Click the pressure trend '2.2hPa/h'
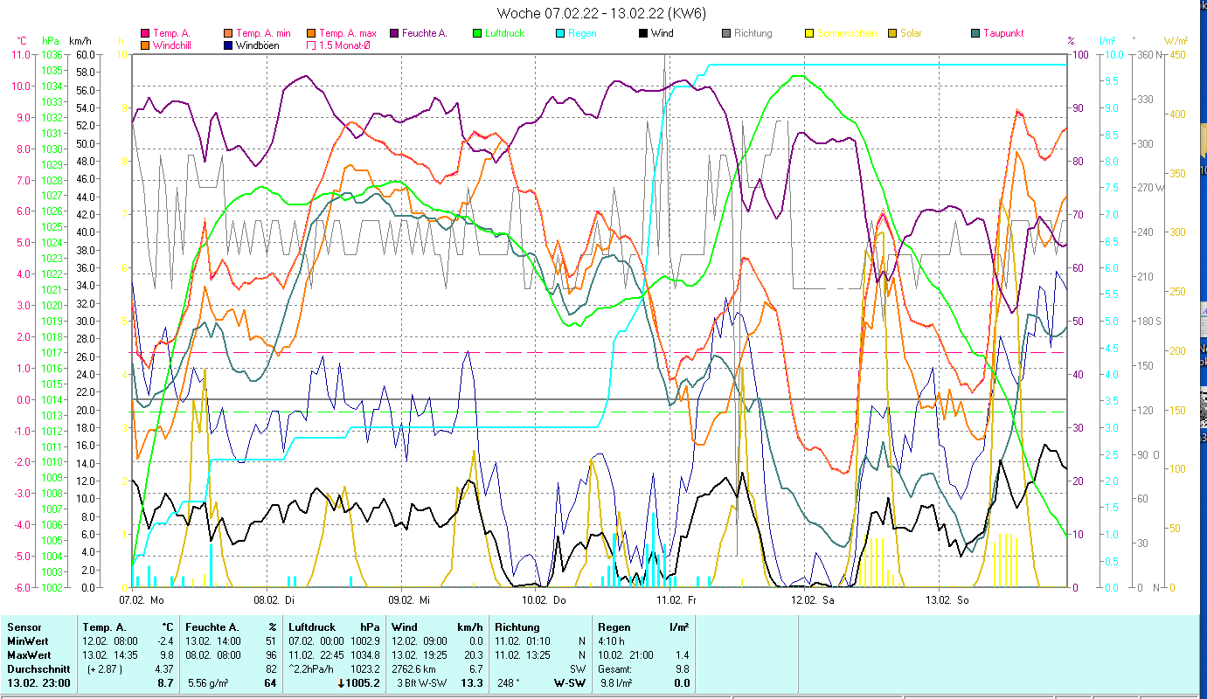Image resolution: width=1207 pixels, height=699 pixels. (x=310, y=669)
